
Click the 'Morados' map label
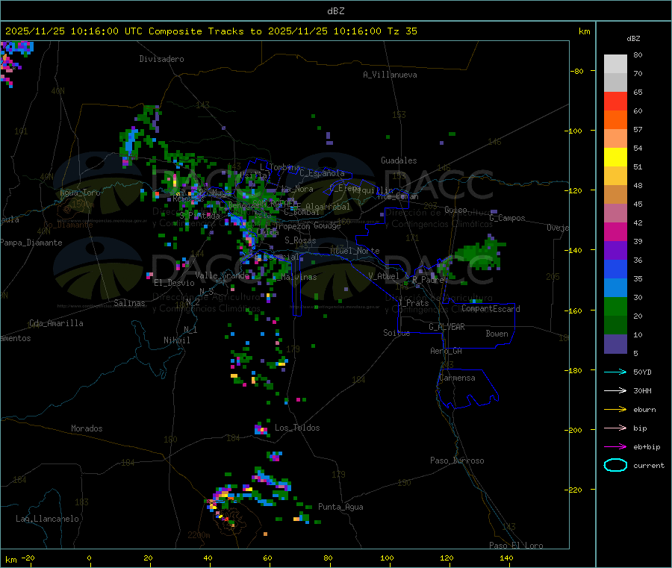tap(87, 428)
